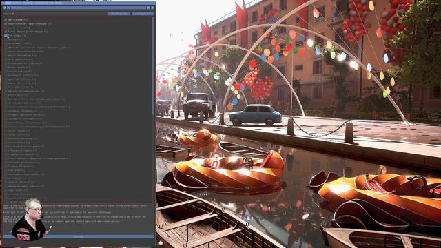Select the Layer [Layer.fx] row
This screenshot has height=248, width=441.
(17, 190)
